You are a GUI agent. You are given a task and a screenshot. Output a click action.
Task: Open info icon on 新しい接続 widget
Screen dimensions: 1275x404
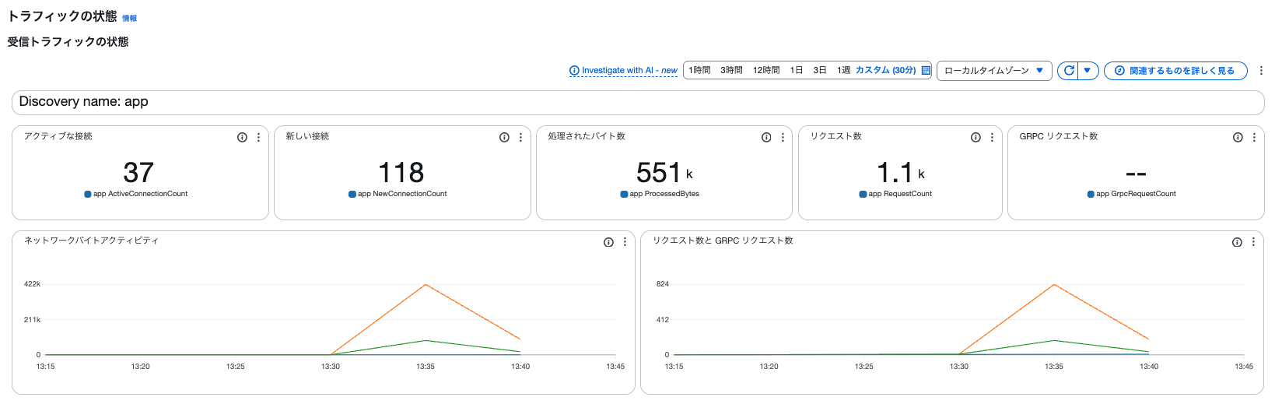(x=504, y=137)
